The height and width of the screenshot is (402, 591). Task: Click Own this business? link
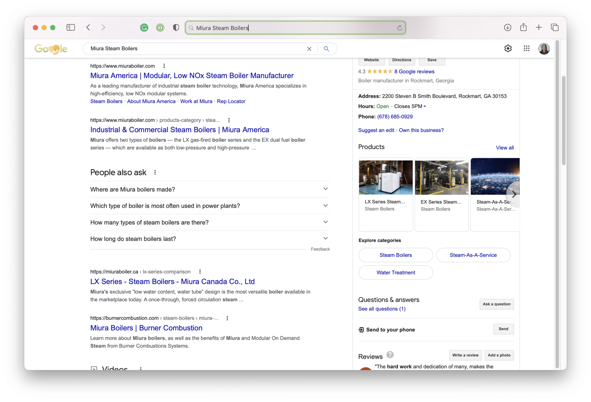point(421,130)
